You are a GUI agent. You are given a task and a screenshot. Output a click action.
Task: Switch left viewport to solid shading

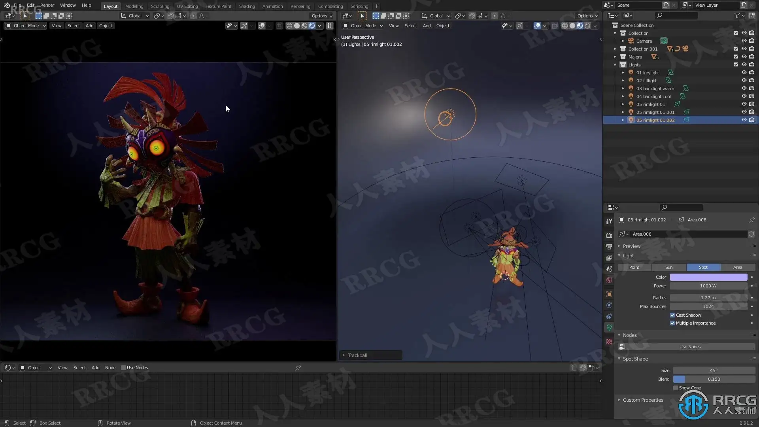click(296, 26)
